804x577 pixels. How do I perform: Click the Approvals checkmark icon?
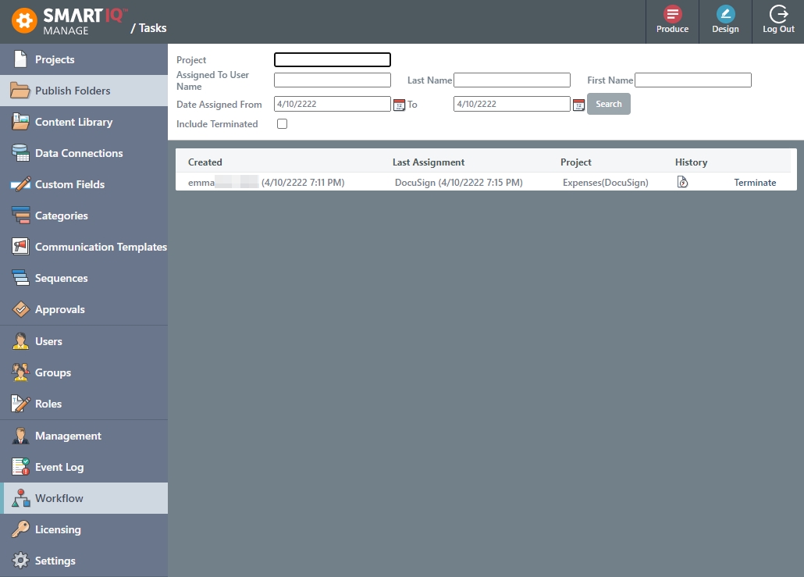click(x=20, y=309)
